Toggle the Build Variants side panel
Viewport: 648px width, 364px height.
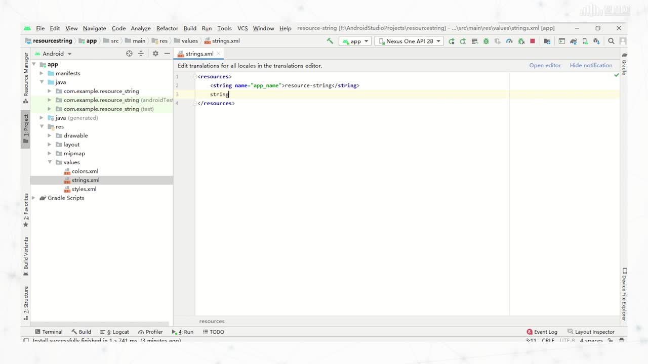26,256
